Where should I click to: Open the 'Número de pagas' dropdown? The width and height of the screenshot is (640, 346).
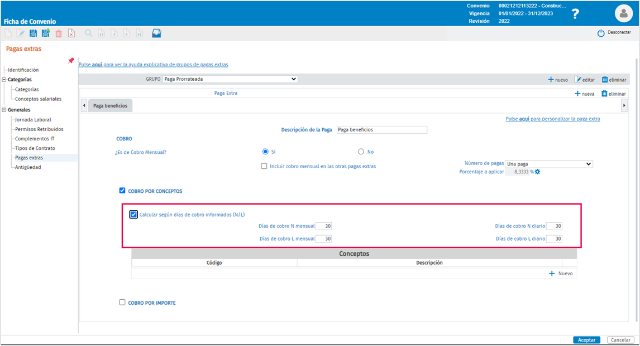[549, 164]
